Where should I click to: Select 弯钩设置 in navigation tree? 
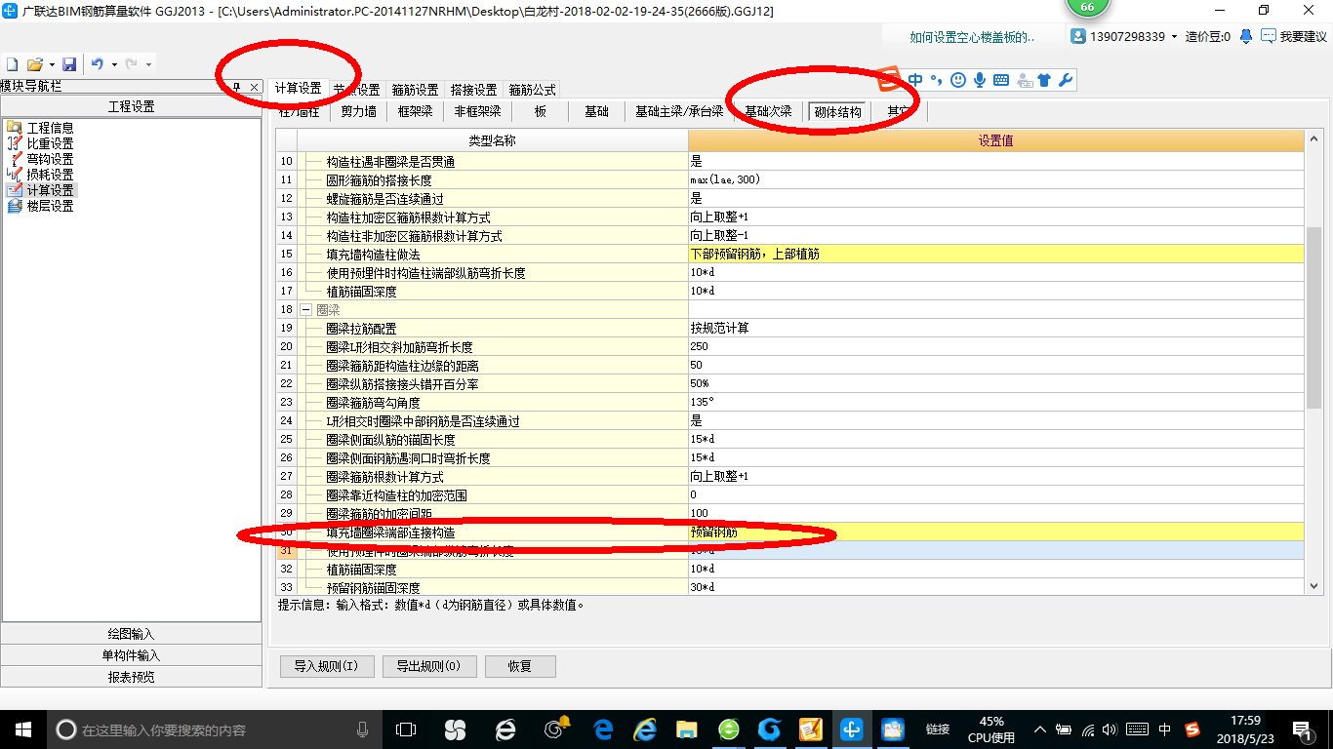(50, 159)
